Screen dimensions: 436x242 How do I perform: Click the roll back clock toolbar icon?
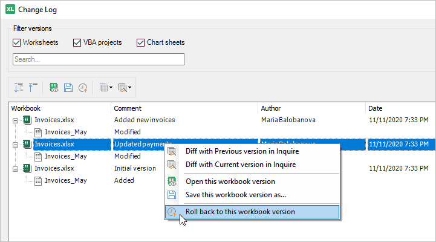(83, 88)
